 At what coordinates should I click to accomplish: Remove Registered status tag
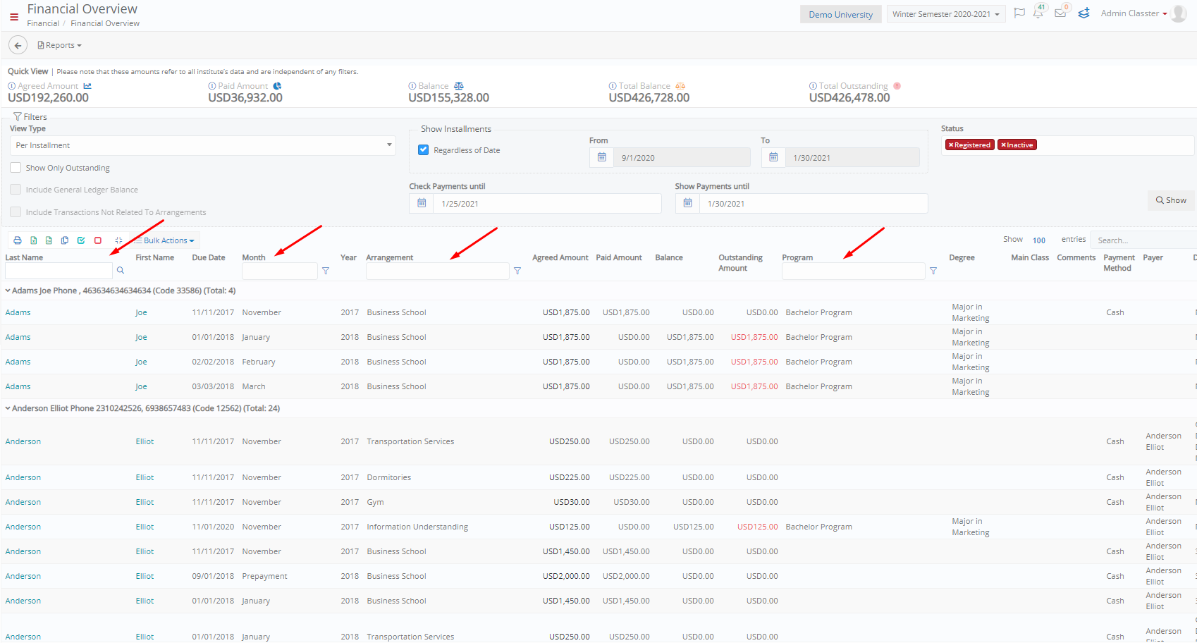(950, 145)
